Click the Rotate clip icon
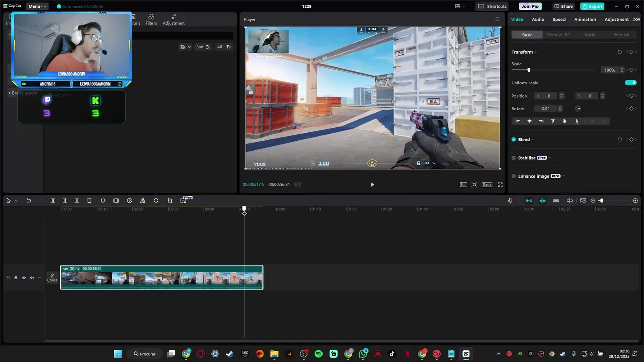The image size is (644, 362). point(156,201)
